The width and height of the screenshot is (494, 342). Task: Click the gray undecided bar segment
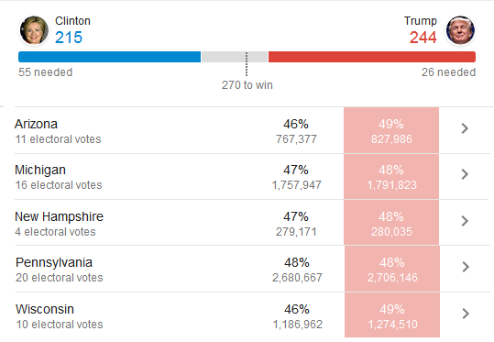click(x=235, y=57)
